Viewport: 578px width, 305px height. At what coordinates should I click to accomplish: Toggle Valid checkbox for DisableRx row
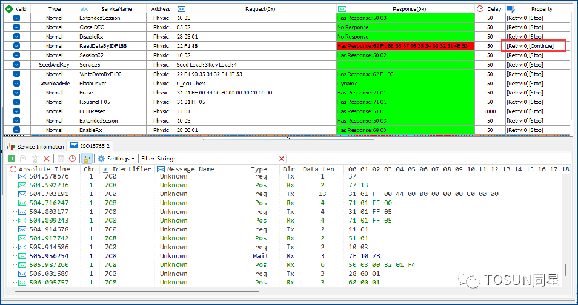click(16, 36)
